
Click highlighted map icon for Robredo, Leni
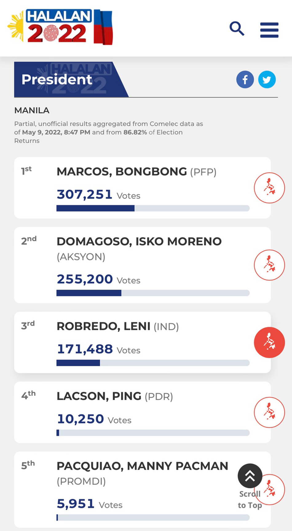269,343
